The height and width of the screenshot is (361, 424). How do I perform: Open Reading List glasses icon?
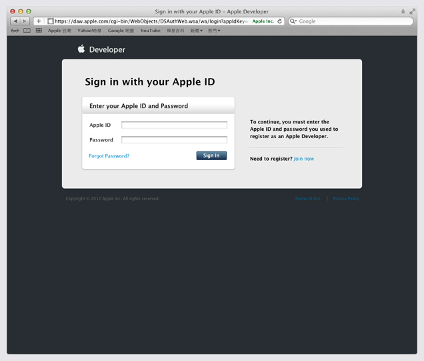(15, 31)
